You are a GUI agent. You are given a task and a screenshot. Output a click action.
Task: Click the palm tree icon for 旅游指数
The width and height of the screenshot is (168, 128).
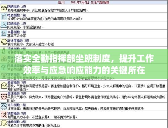pyautogui.click(x=4, y=115)
